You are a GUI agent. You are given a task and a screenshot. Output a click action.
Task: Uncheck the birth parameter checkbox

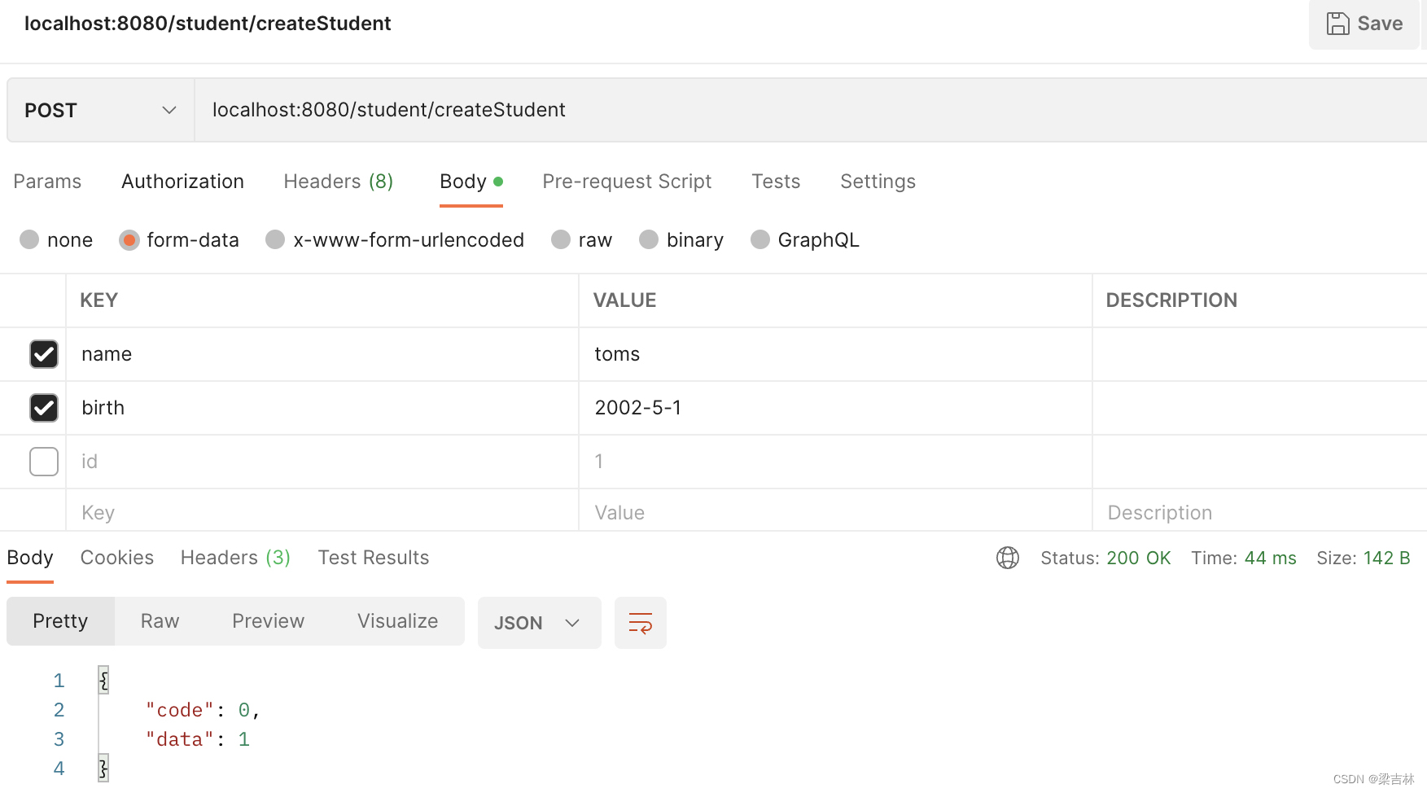coord(44,408)
